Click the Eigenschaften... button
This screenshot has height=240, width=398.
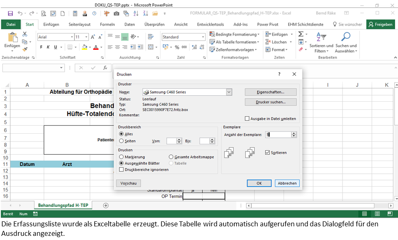click(270, 92)
